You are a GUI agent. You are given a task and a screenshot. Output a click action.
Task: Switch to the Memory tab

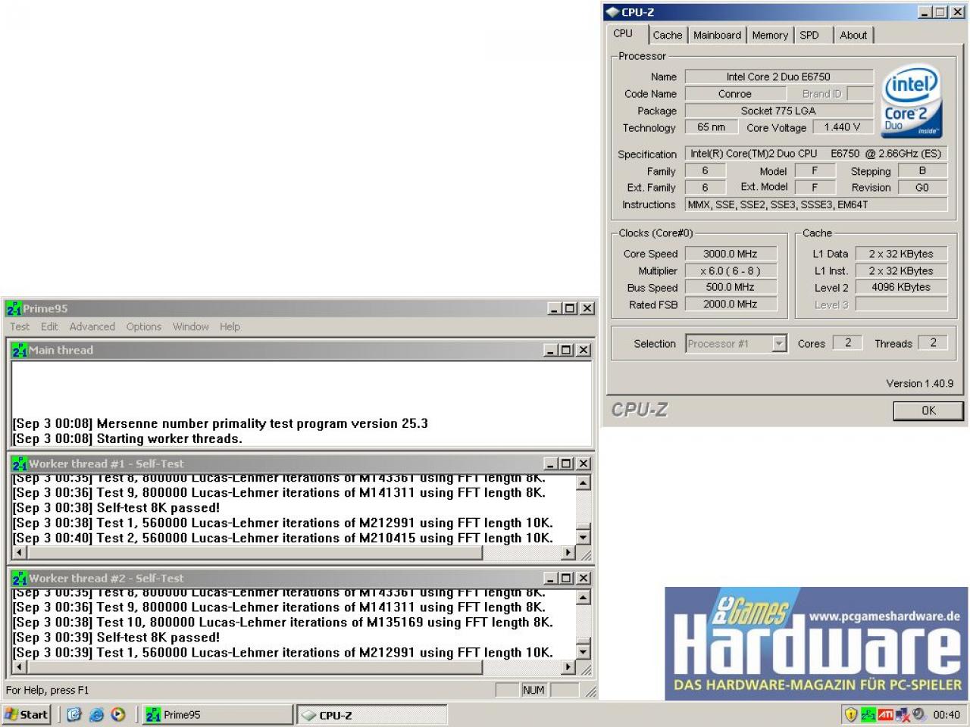click(x=770, y=35)
